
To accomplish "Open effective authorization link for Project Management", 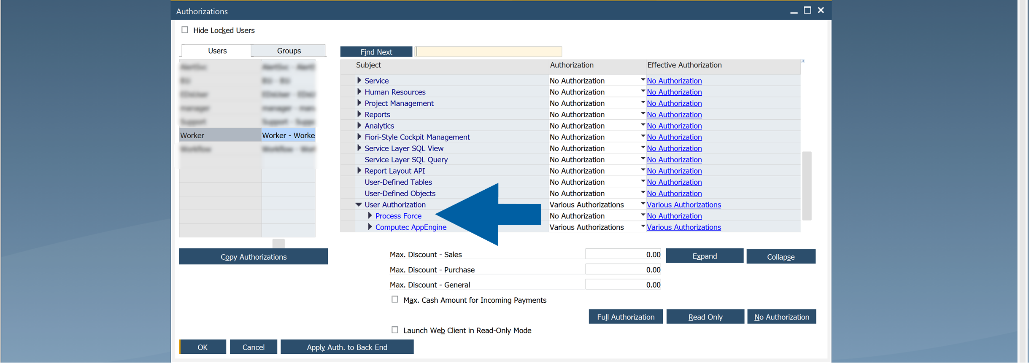I will coord(674,103).
